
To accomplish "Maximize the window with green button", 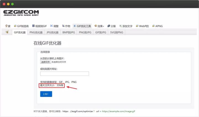I will pos(12,4).
